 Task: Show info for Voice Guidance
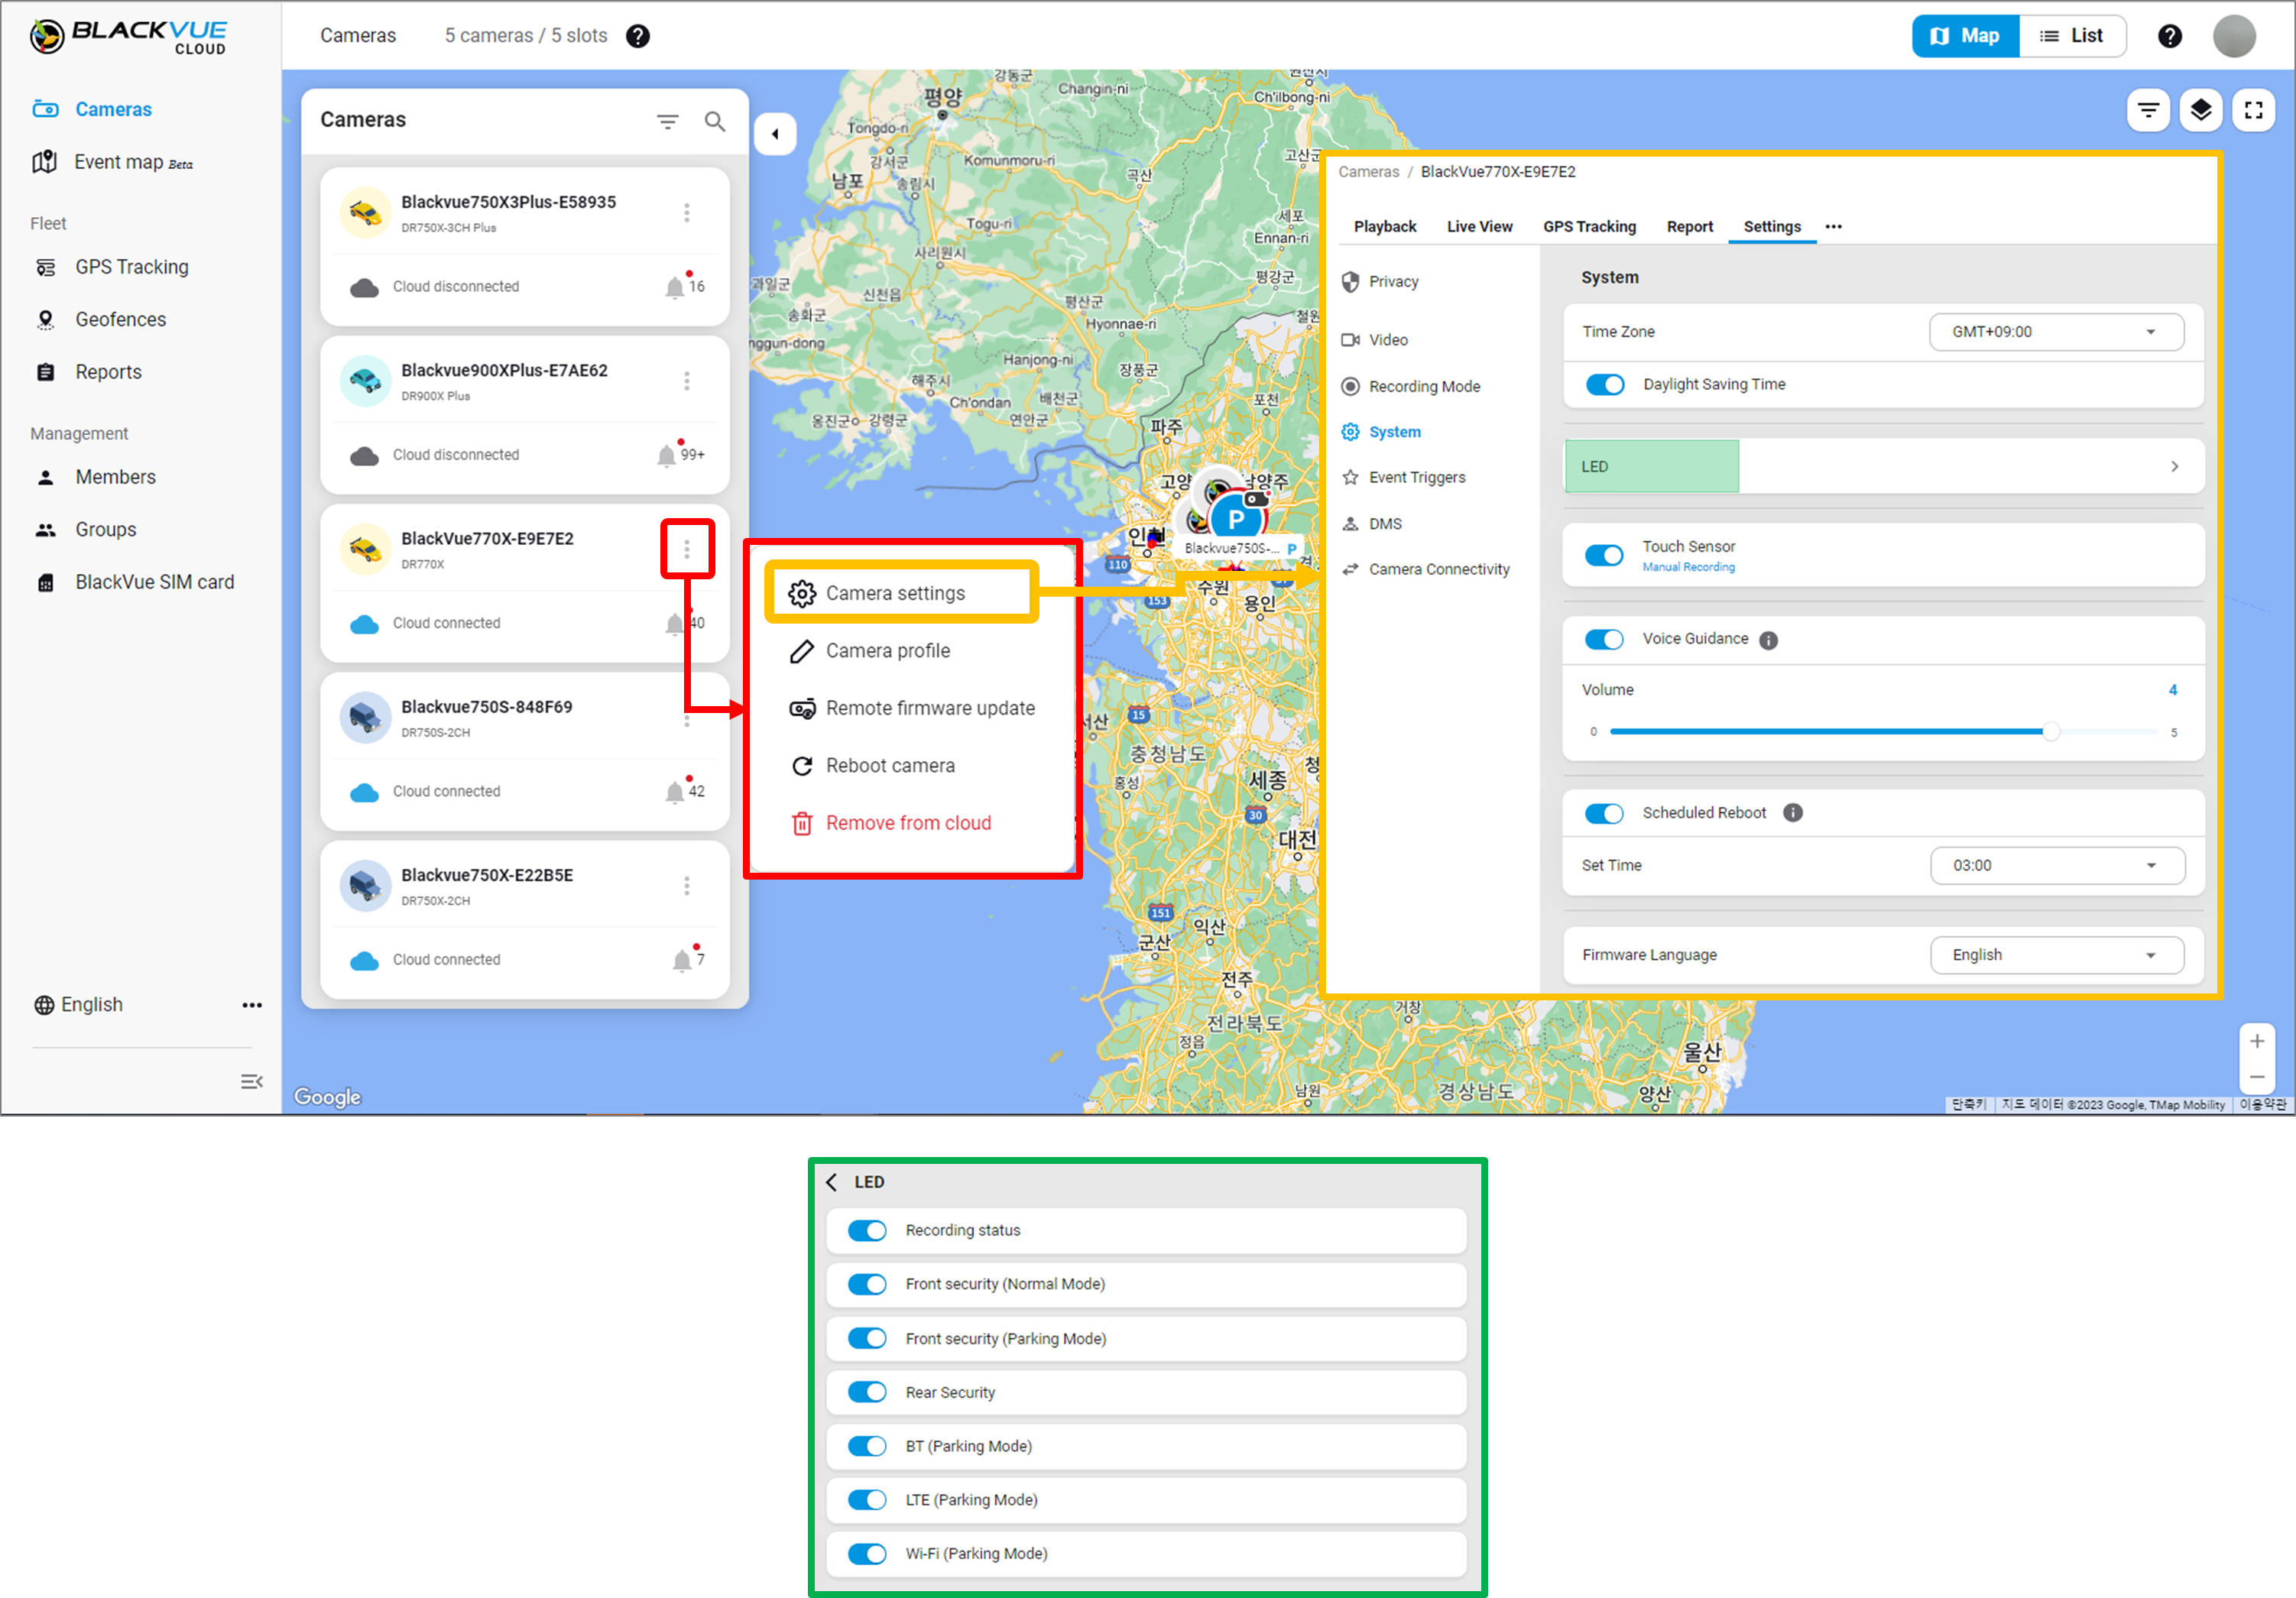click(x=1768, y=640)
